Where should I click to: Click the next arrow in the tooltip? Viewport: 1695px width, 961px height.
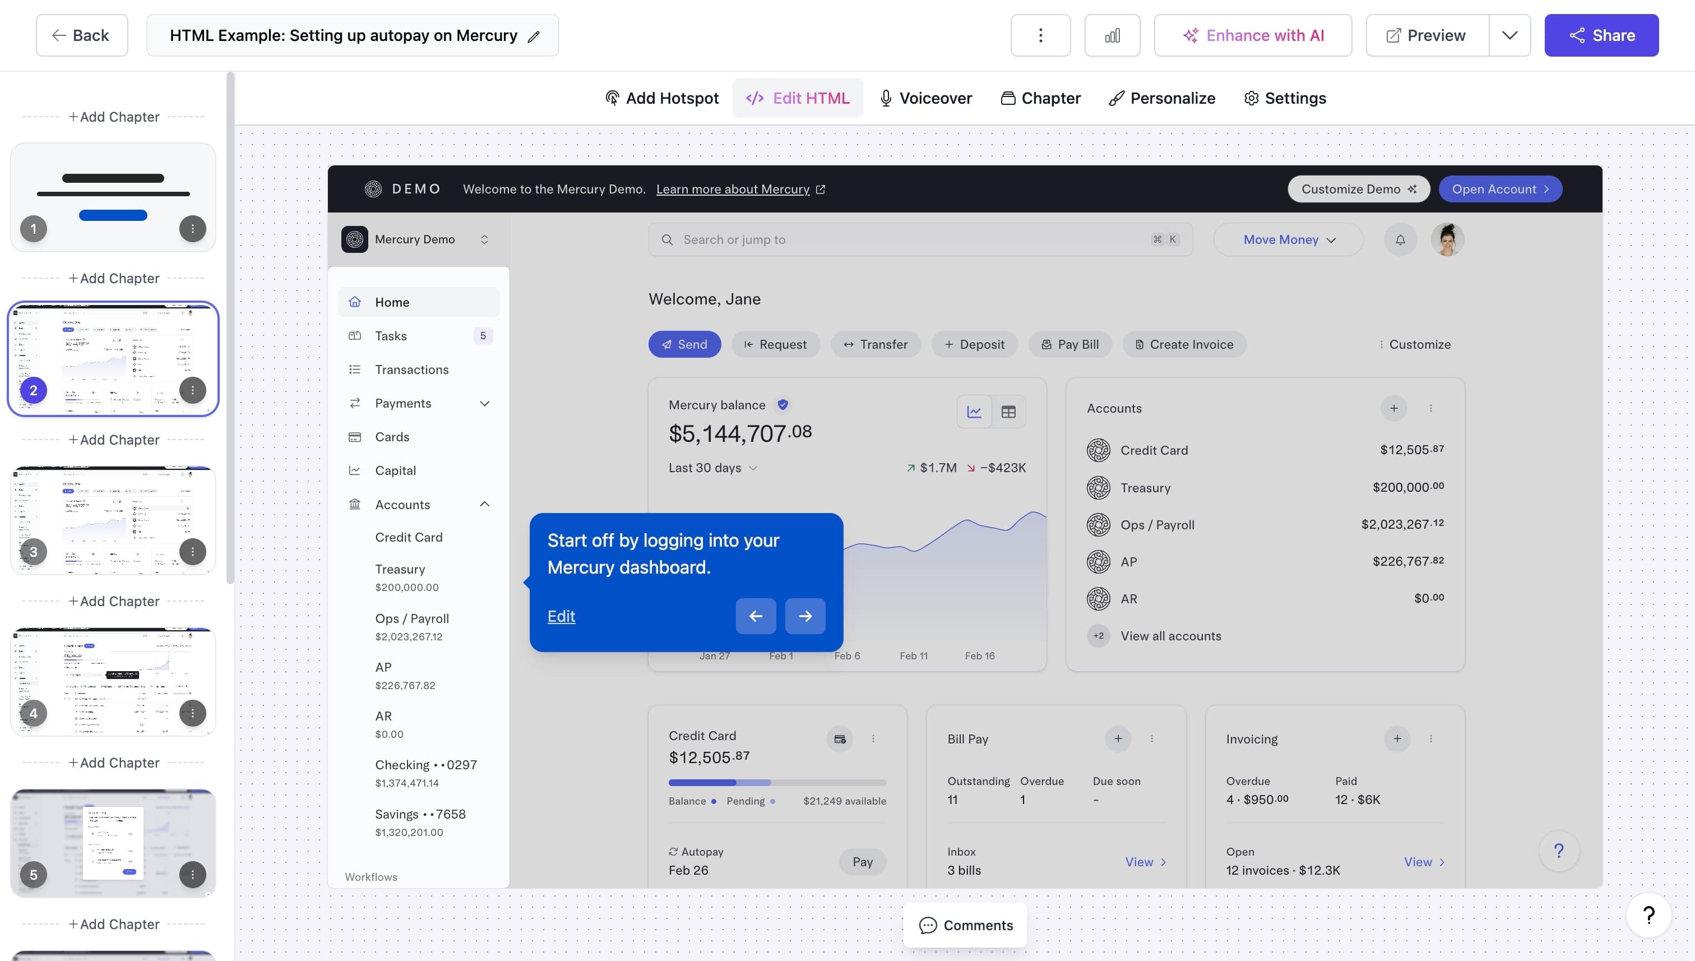click(x=805, y=616)
